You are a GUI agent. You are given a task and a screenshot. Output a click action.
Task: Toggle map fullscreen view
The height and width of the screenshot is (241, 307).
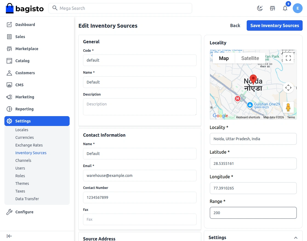pyautogui.click(x=288, y=58)
